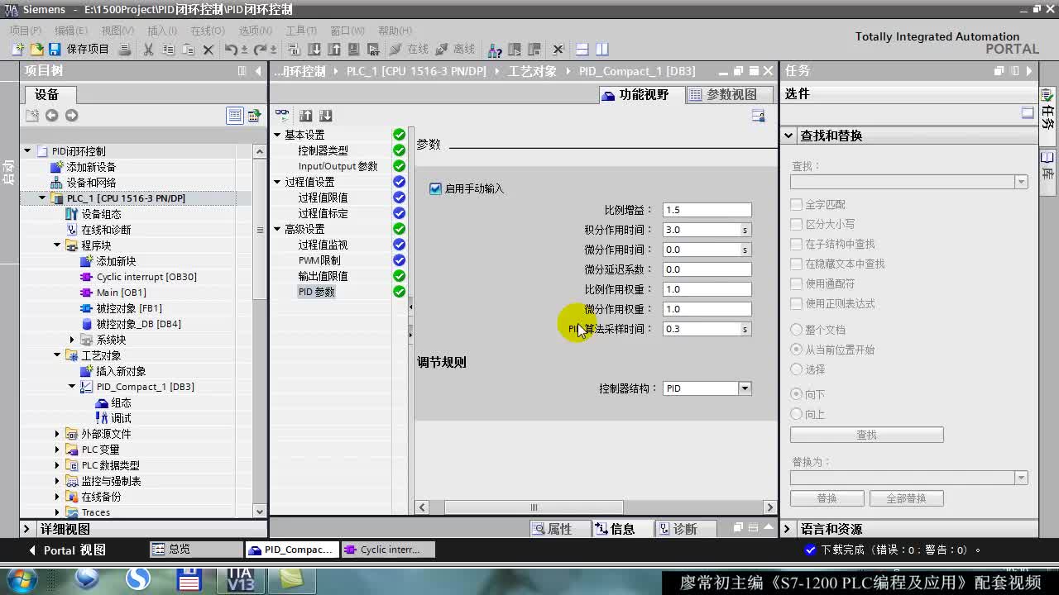Collapse the 项目树 panel arrow
Screen dimensions: 1059x595
[x=258, y=71]
